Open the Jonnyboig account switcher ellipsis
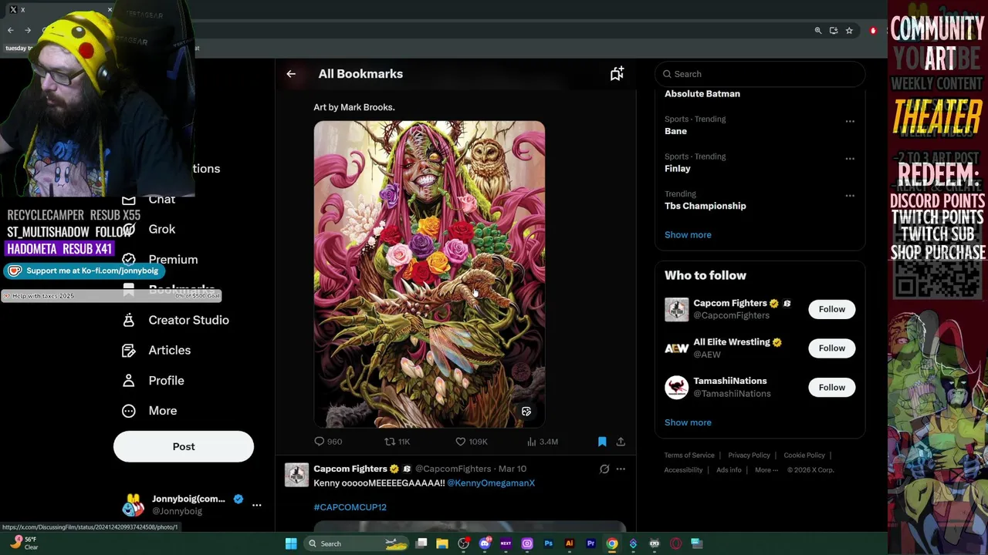Image resolution: width=988 pixels, height=555 pixels. (x=256, y=505)
